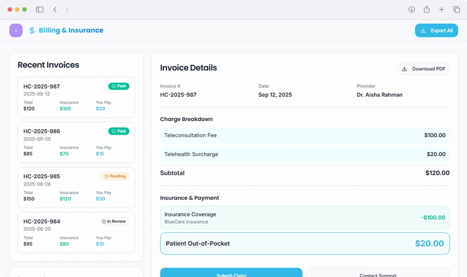Open invoice HC-2025-987 in the list
This screenshot has width=467, height=277.
(76, 97)
